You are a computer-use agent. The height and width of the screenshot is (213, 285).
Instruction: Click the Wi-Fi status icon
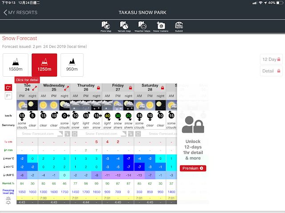tap(261, 3)
